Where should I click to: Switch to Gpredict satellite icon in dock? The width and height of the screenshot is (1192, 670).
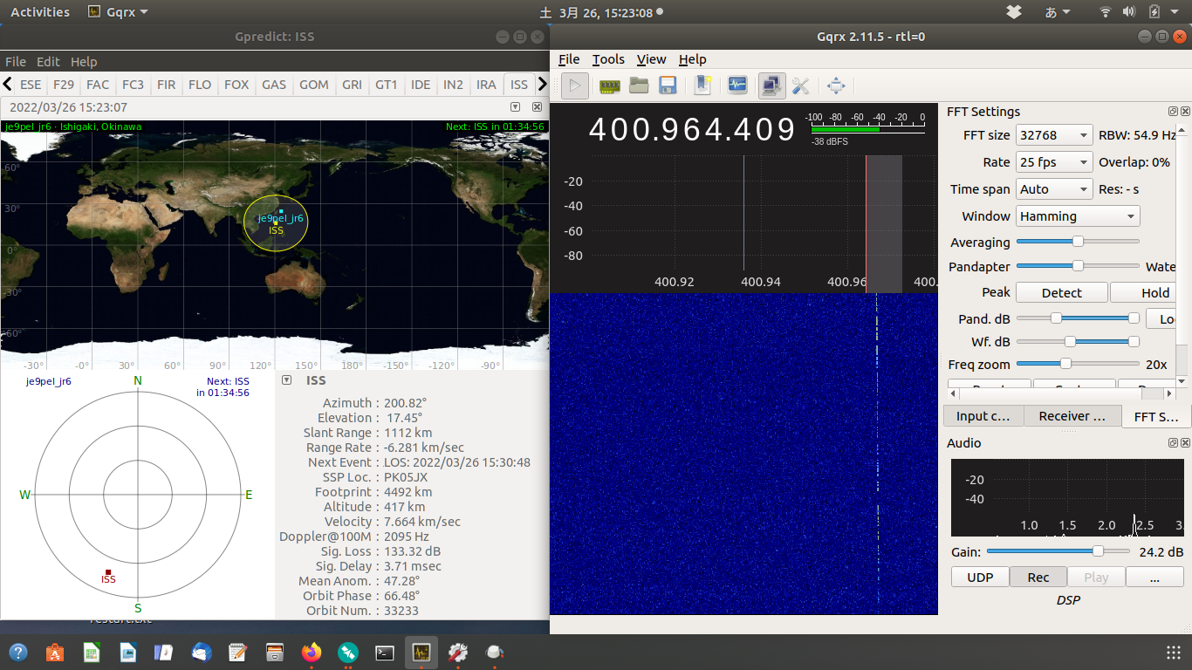click(x=347, y=652)
